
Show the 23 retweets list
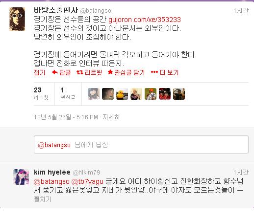tap(41, 93)
